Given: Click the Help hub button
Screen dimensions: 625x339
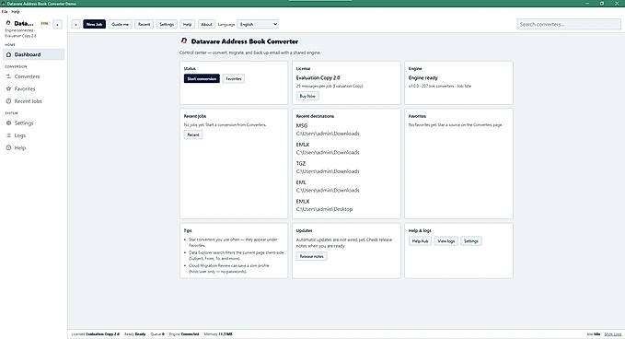Looking at the screenshot, I should click(420, 240).
